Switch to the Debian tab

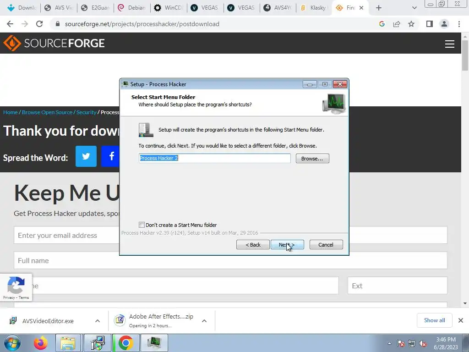132,8
